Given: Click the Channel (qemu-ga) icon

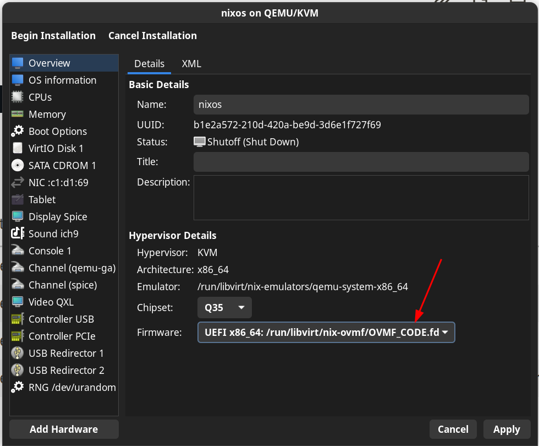Looking at the screenshot, I should pyautogui.click(x=18, y=268).
